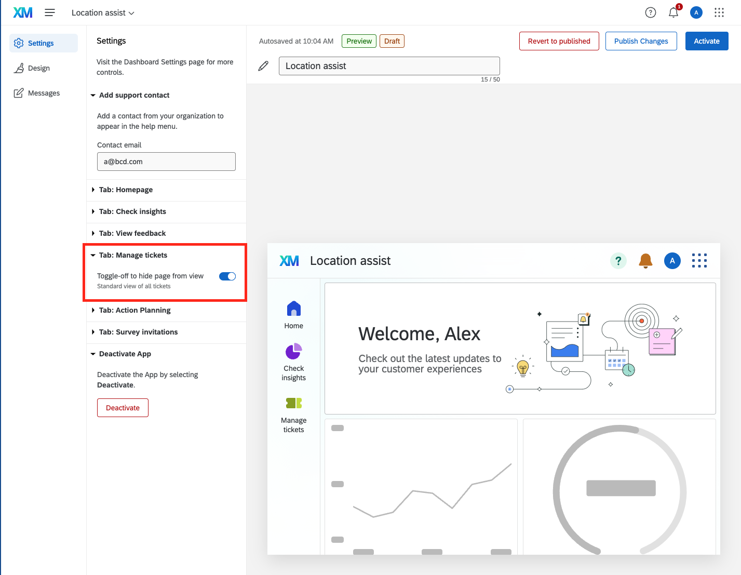This screenshot has width=741, height=575.
Task: Expand Tab: View feedback section
Action: click(166, 233)
